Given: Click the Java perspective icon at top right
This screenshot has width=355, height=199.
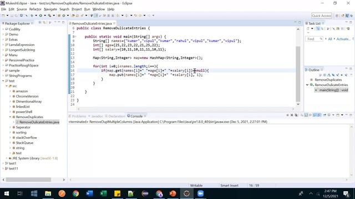Looking at the screenshot, I should [347, 15].
